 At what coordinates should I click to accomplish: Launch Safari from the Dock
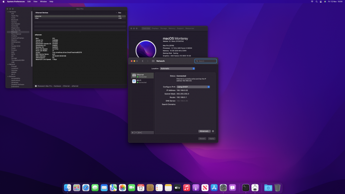[x=86, y=188]
